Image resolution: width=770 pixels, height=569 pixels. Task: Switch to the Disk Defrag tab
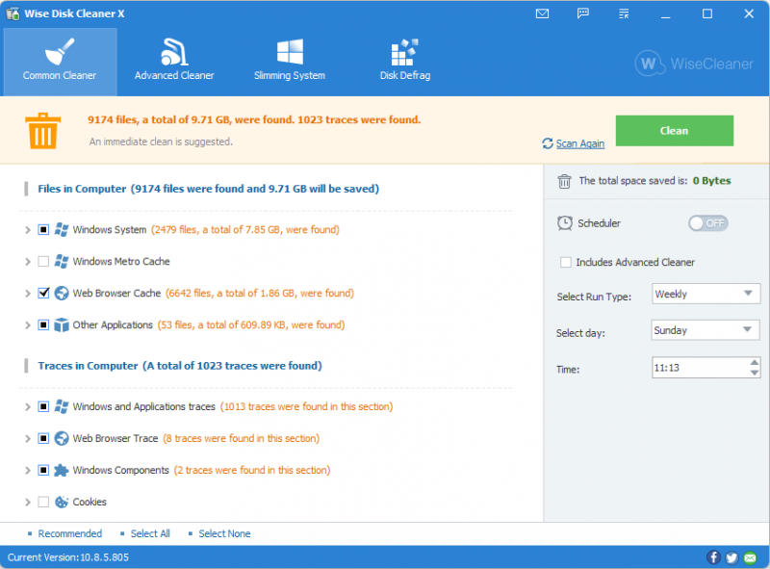point(404,62)
